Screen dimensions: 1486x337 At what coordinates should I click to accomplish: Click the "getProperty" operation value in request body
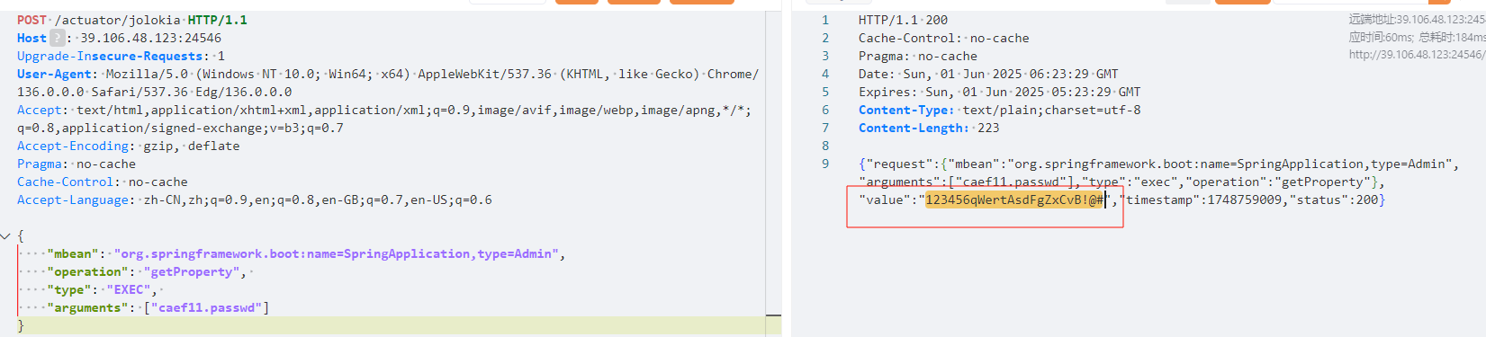(x=193, y=271)
